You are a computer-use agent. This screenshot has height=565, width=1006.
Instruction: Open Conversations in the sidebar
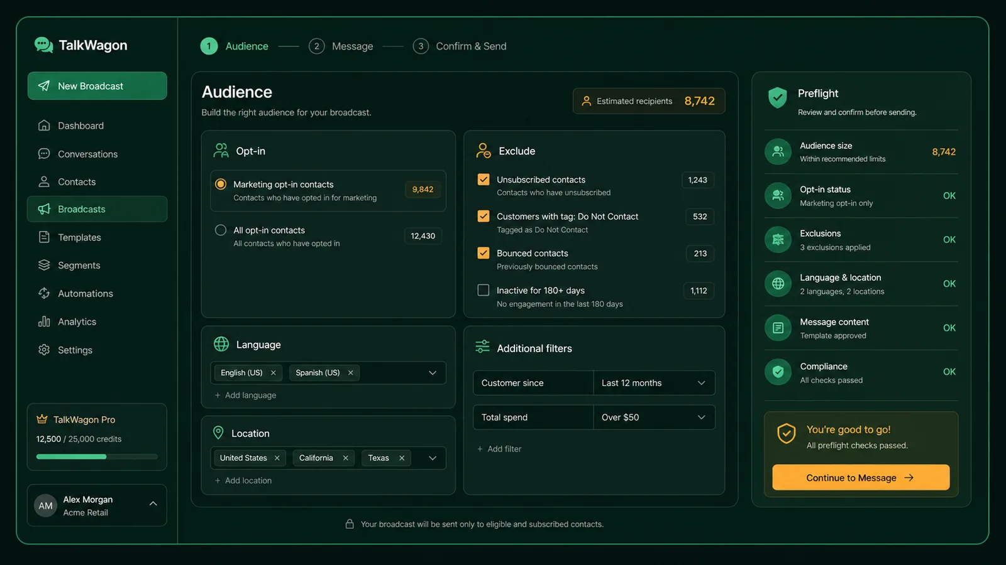(97, 154)
